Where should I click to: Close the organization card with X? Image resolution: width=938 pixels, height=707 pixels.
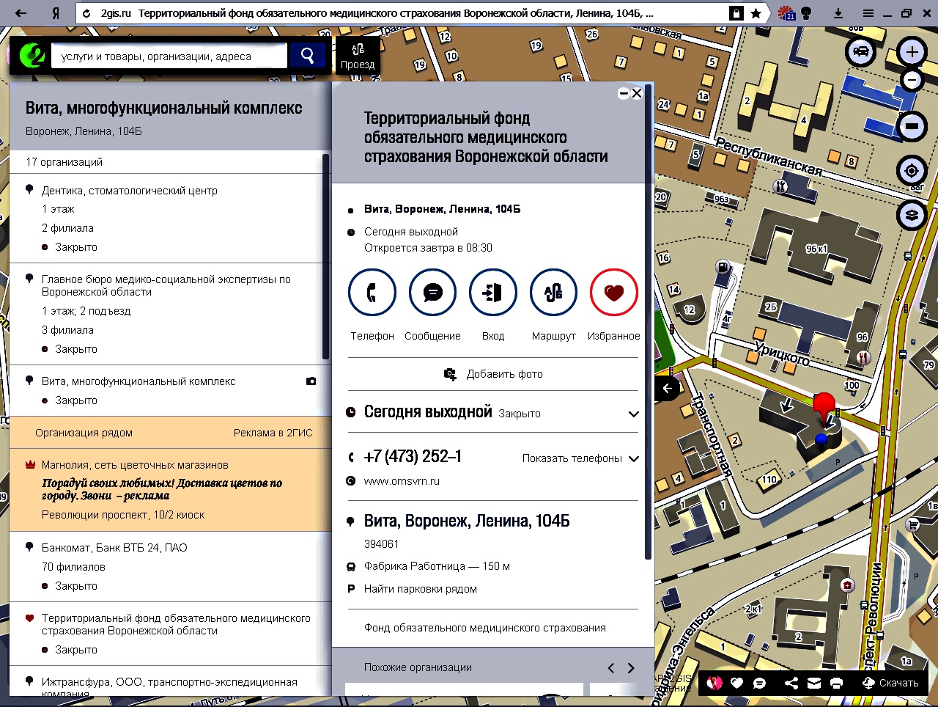[x=637, y=93]
